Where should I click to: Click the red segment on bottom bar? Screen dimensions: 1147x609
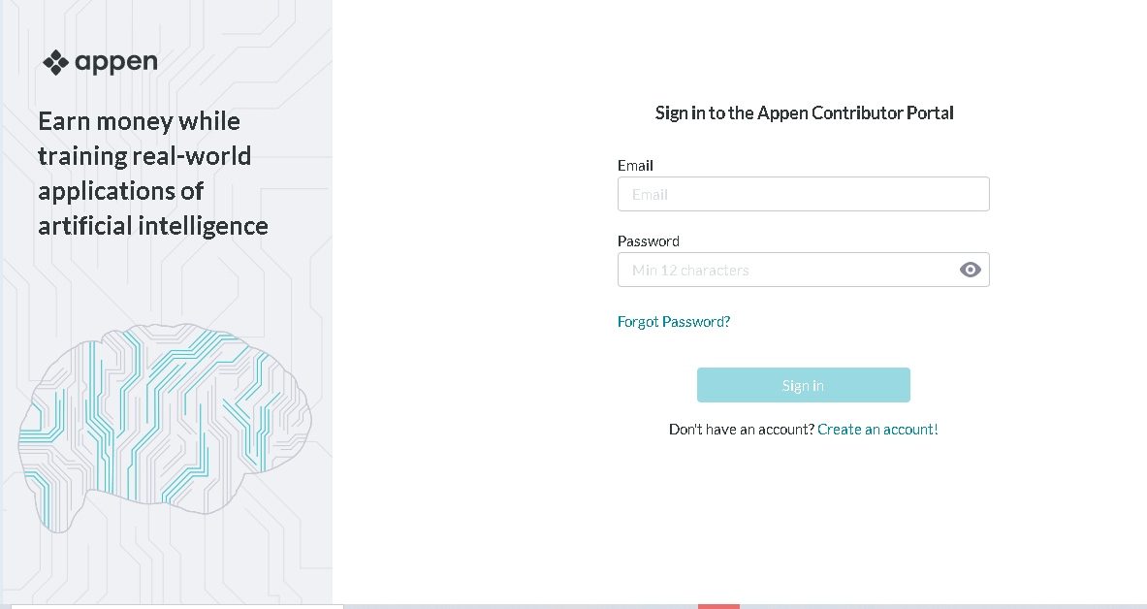(718, 606)
